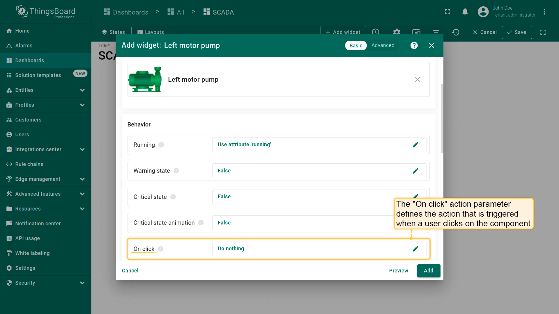The height and width of the screenshot is (314, 559).
Task: Expand Integrations center submenu
Action: [82, 149]
